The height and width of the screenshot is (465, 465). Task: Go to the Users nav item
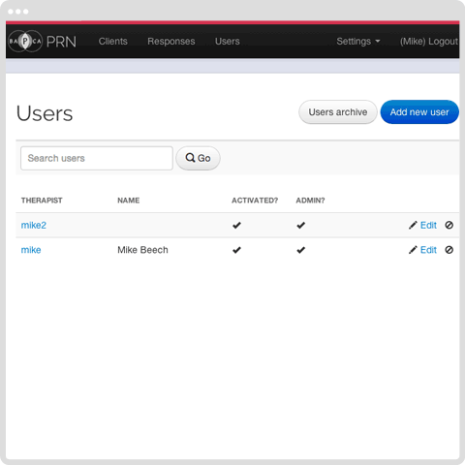228,42
